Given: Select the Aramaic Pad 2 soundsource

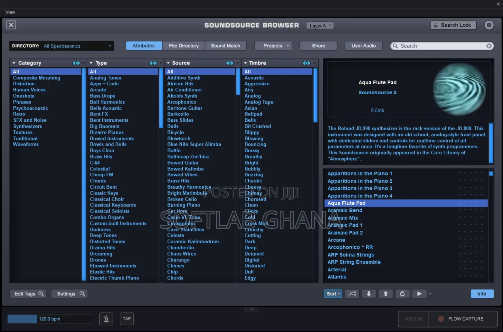Looking at the screenshot, I should (345, 233).
